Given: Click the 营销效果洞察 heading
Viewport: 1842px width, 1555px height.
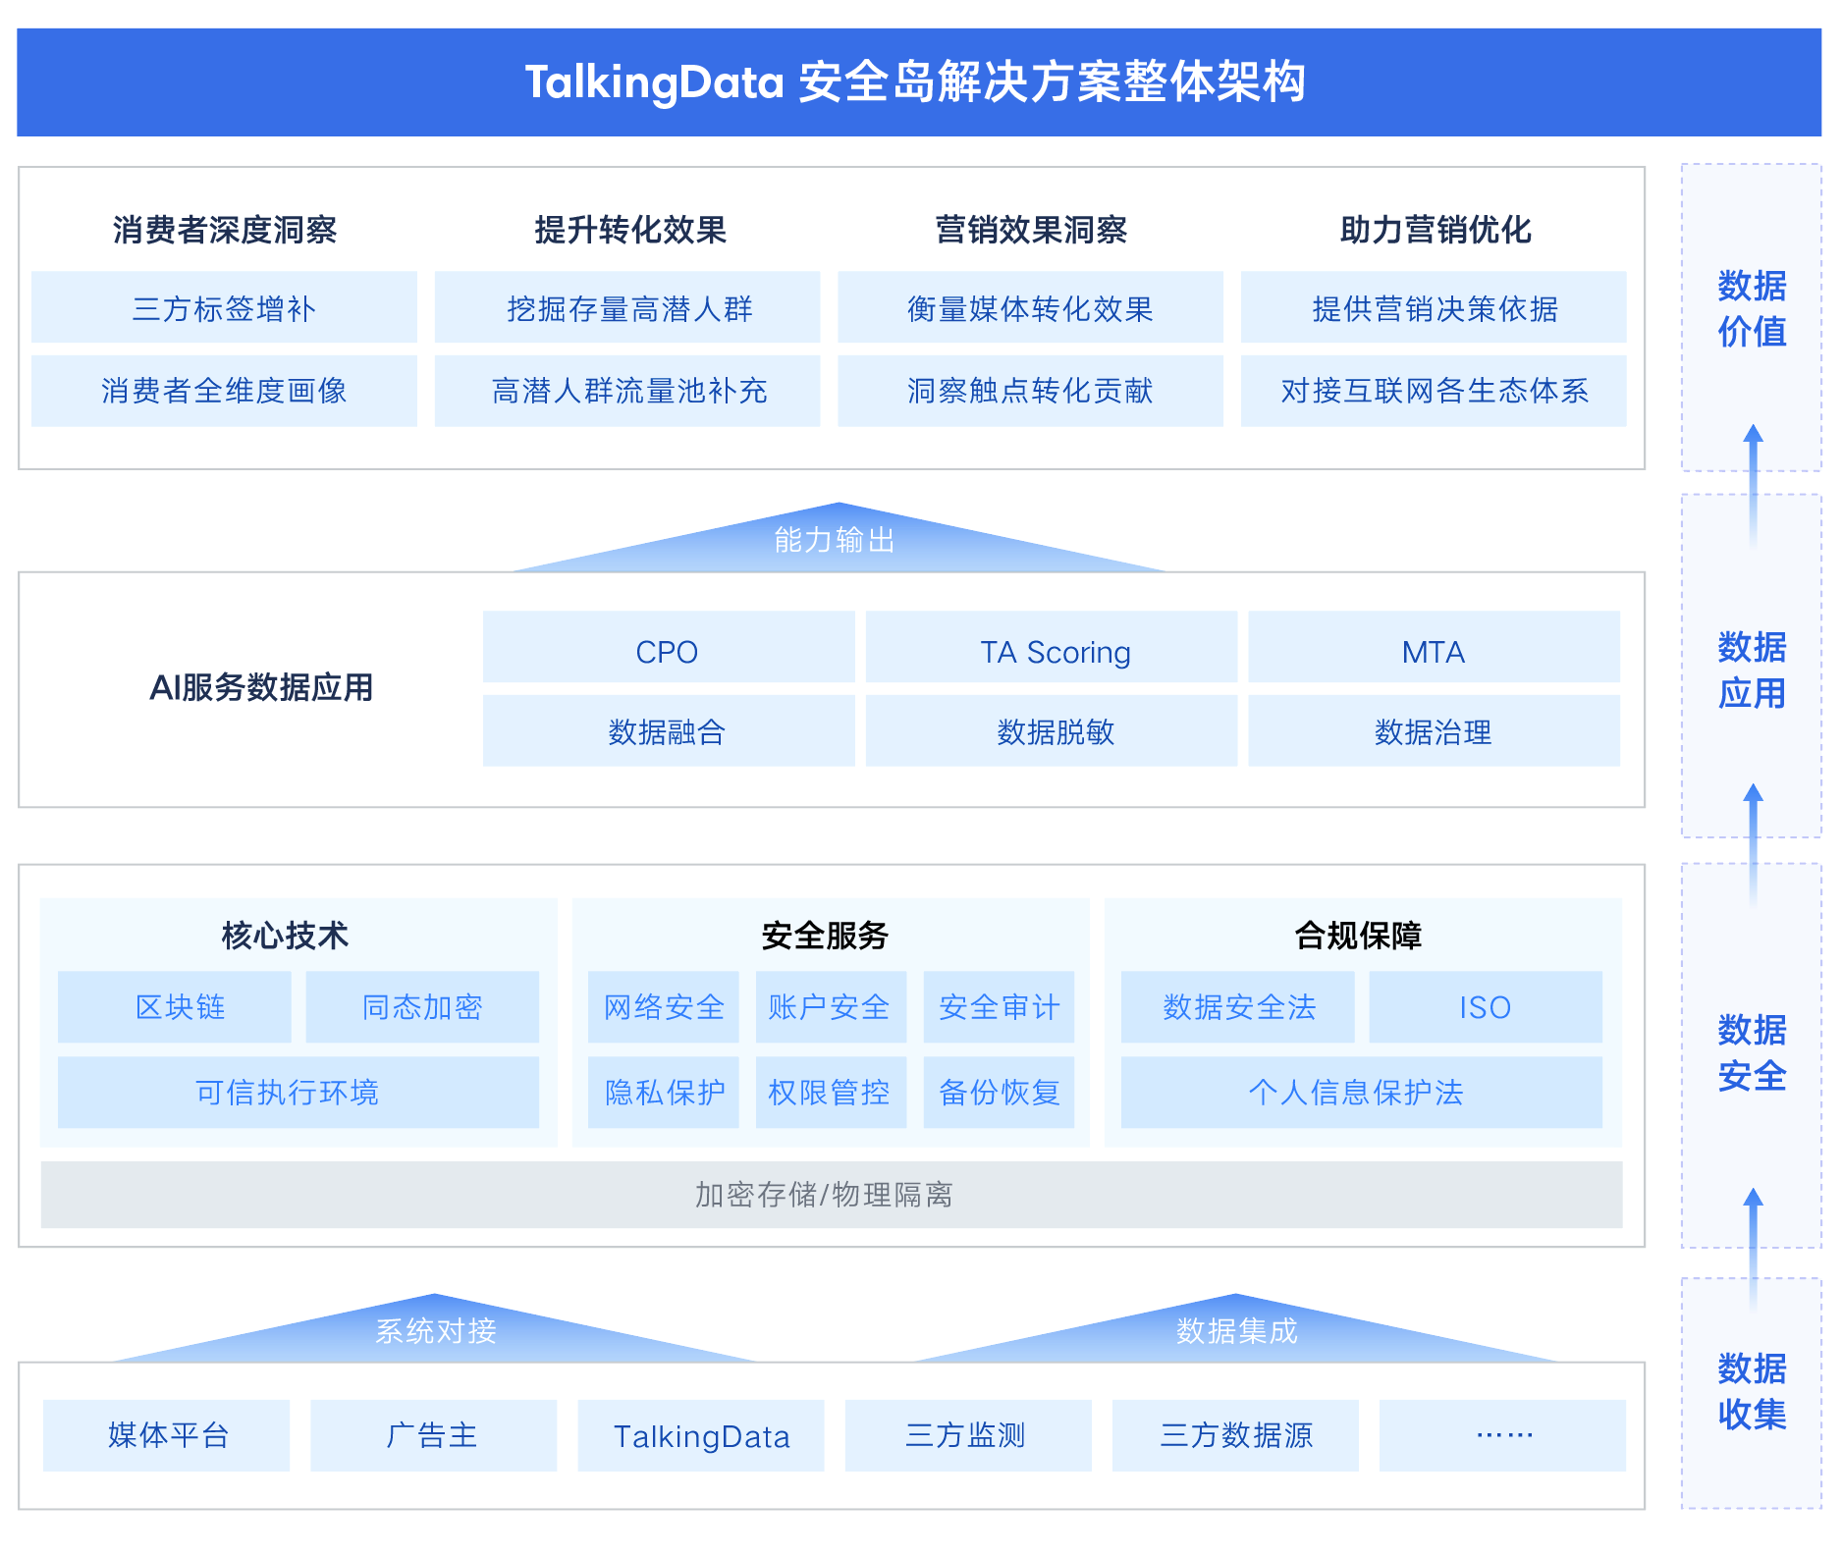Looking at the screenshot, I should point(1031,230).
